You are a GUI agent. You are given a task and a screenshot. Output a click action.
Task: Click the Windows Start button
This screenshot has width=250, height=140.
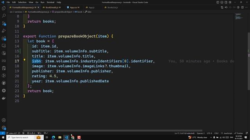coord(3,137)
